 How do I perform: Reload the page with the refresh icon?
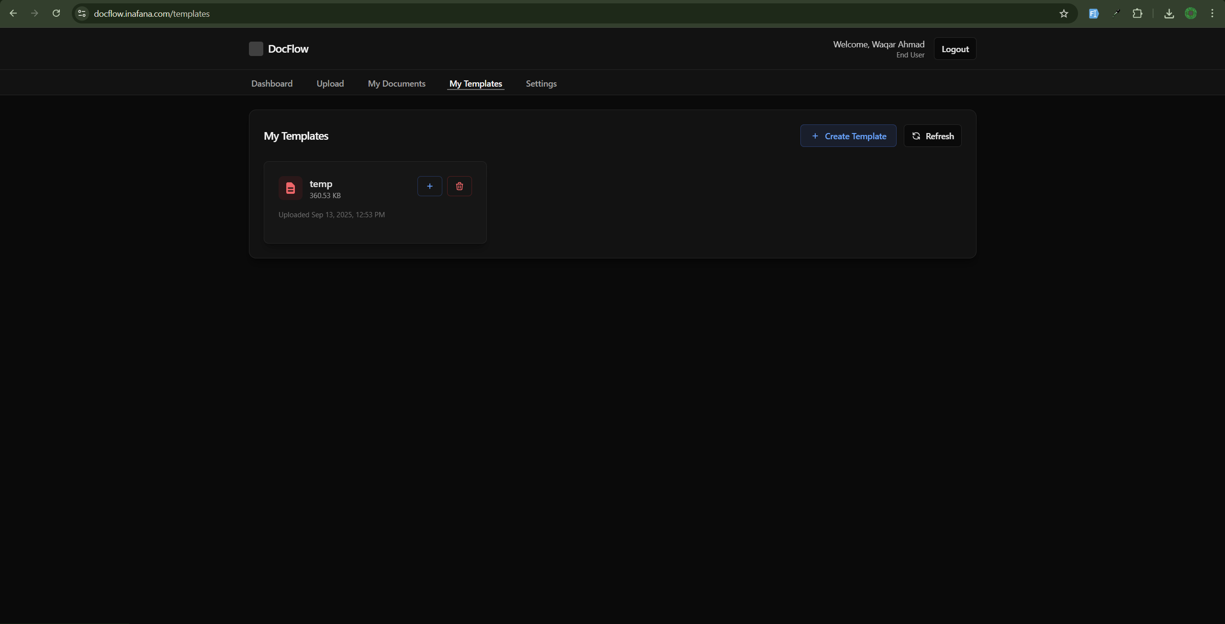tap(56, 13)
